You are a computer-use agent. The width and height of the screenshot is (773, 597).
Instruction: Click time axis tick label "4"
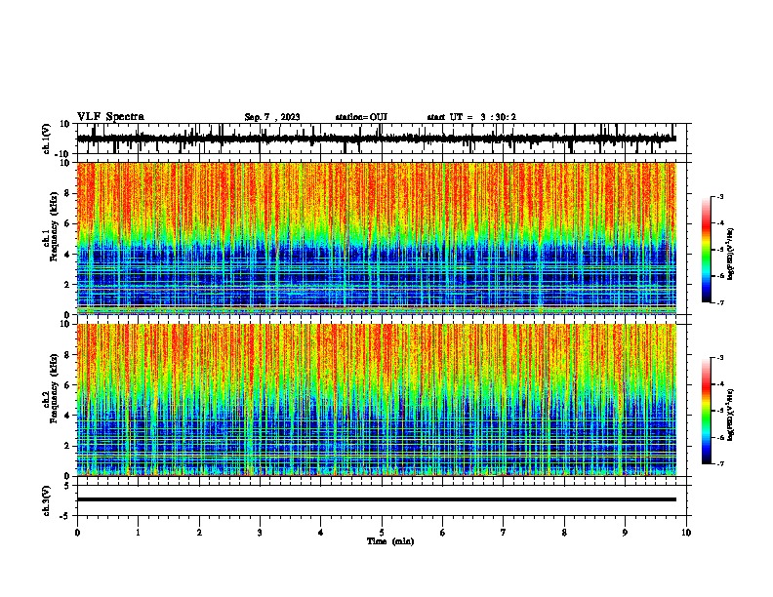[320, 533]
